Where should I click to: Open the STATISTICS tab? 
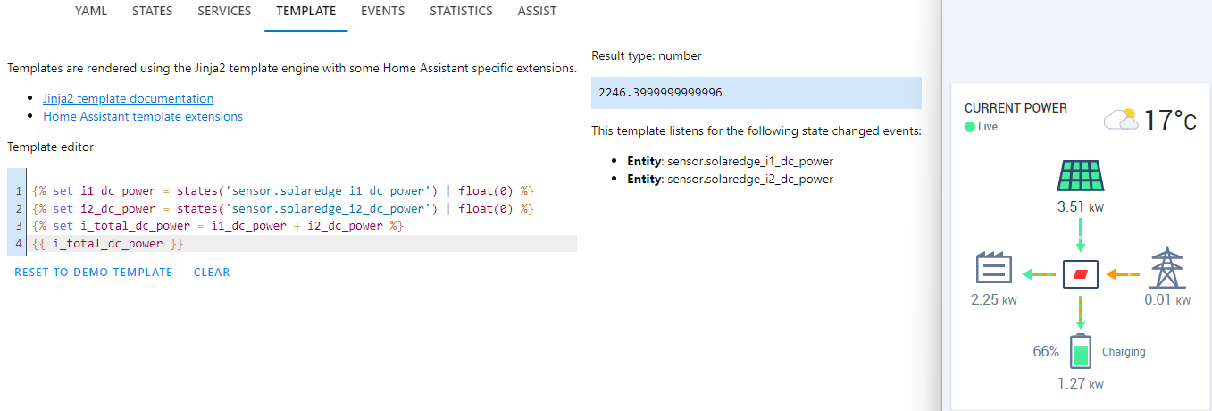pos(461,12)
